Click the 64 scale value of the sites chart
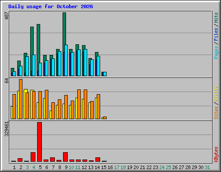The image size is (221, 172). coord(6,81)
